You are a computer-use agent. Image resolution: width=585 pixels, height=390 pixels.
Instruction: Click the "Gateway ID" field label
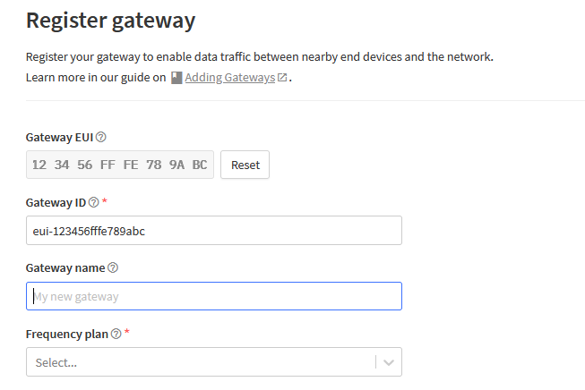pyautogui.click(x=56, y=203)
